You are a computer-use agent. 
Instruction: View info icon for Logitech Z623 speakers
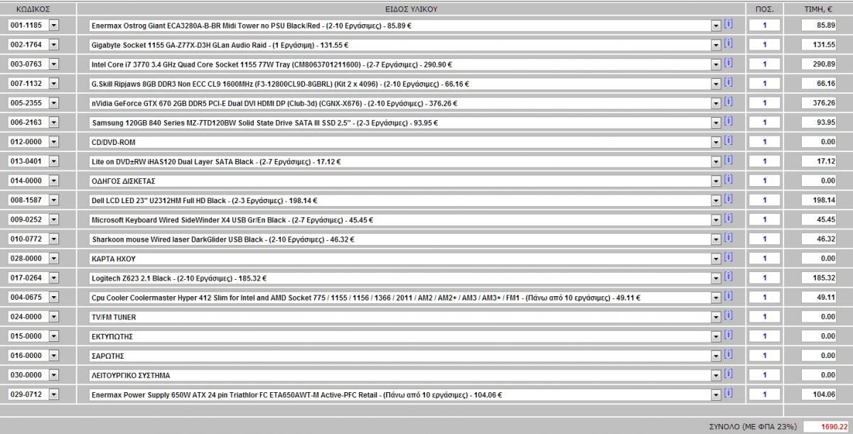[729, 276]
